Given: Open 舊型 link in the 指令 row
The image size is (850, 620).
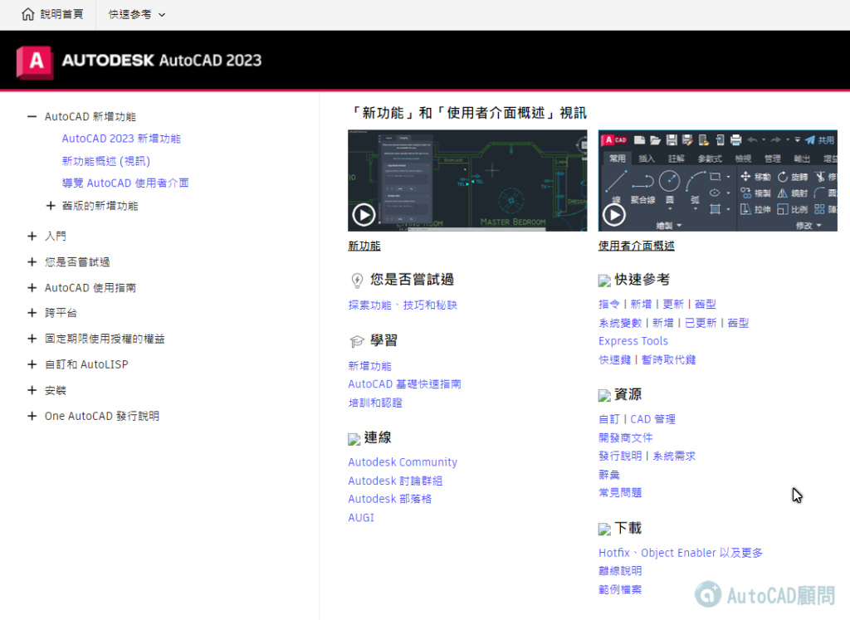Looking at the screenshot, I should click(x=706, y=304).
